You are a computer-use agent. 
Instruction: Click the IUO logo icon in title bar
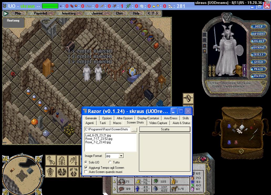click(5, 6)
